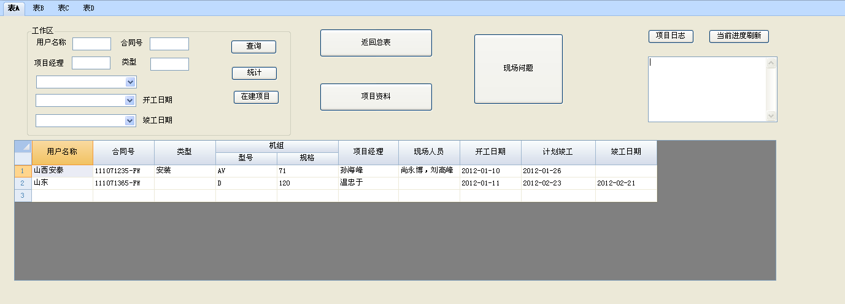
Task: Switch to tab 表C
Action: [x=63, y=8]
